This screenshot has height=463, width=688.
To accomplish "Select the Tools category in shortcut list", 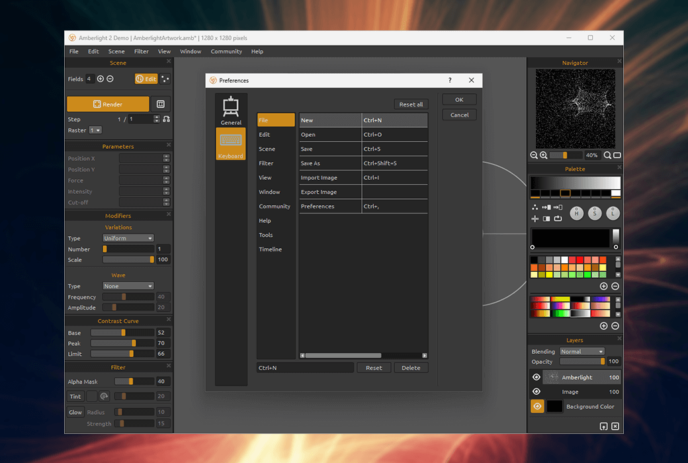I will click(276, 235).
